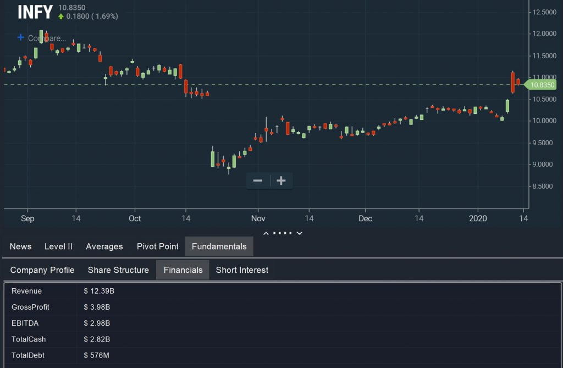563x368 pixels.
Task: Open the Company Profile sub-tab
Action: pos(42,270)
